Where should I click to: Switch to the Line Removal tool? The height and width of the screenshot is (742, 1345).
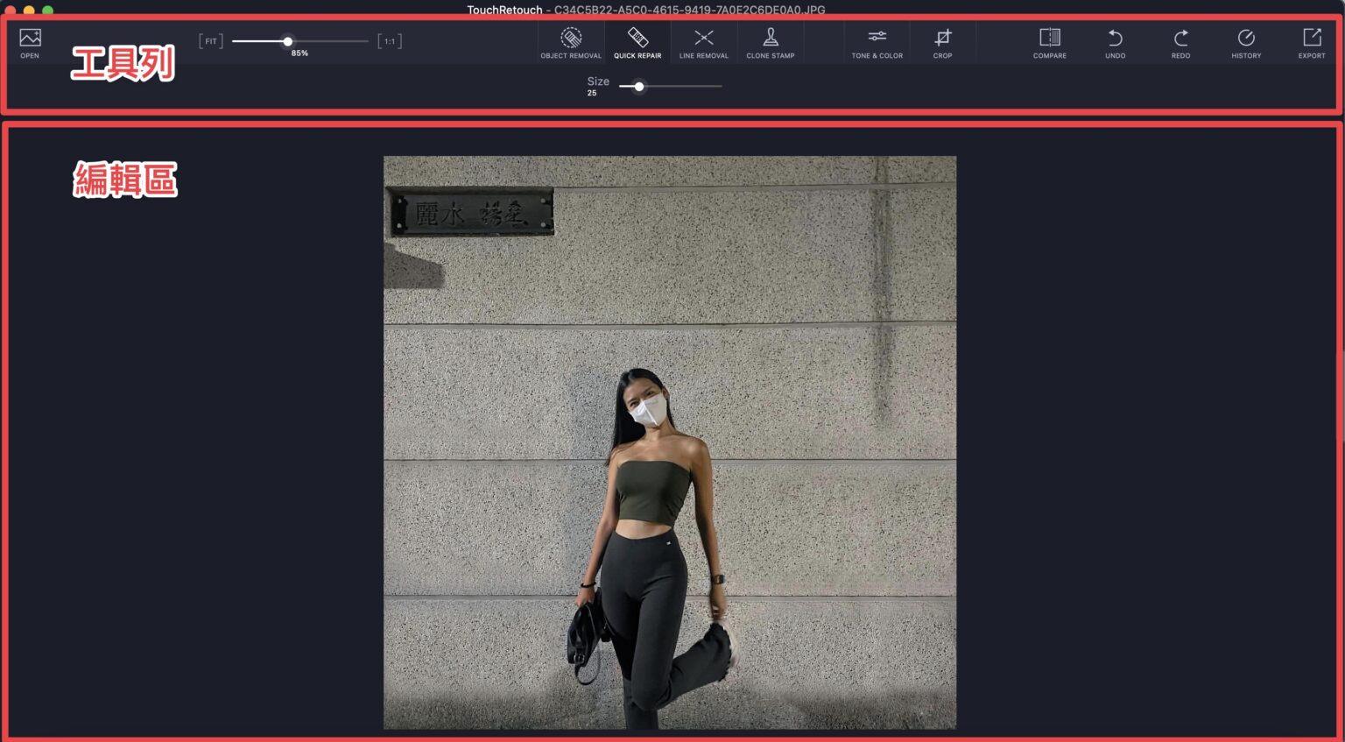click(x=703, y=41)
